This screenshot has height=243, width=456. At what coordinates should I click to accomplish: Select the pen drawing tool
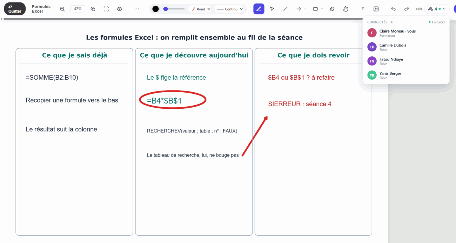click(259, 9)
